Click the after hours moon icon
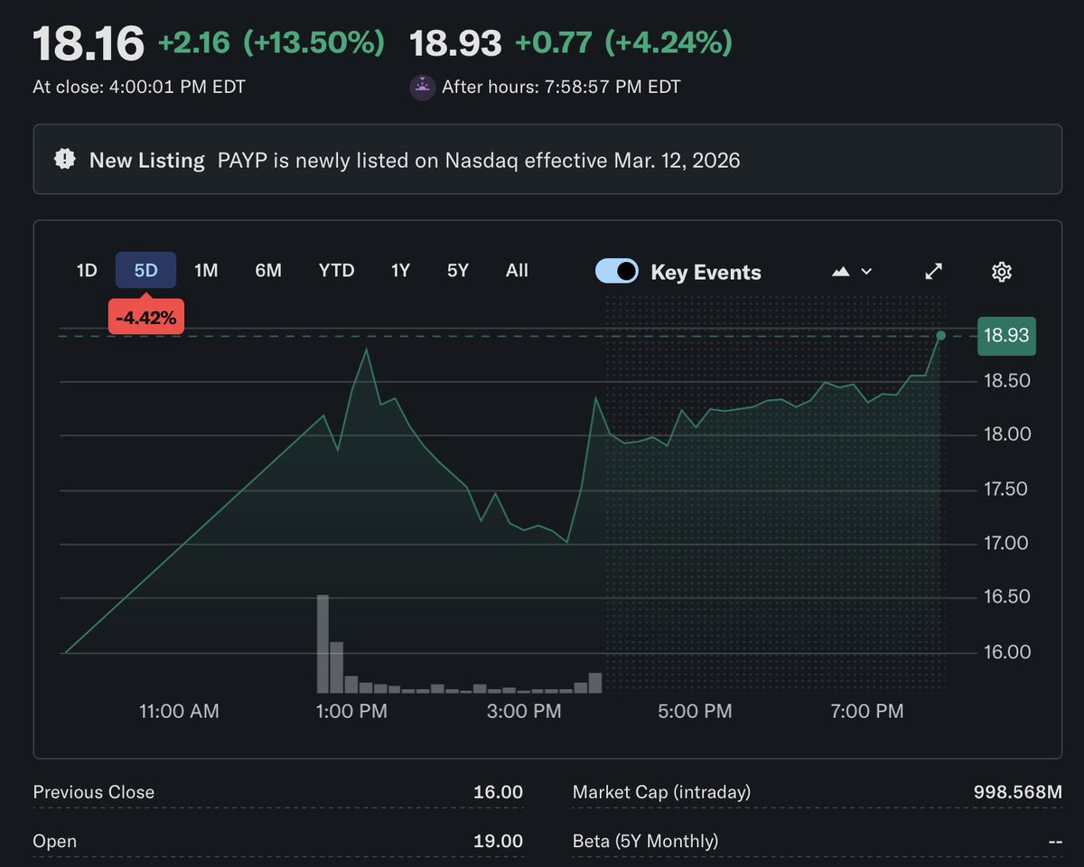The height and width of the screenshot is (867, 1084). point(423,88)
